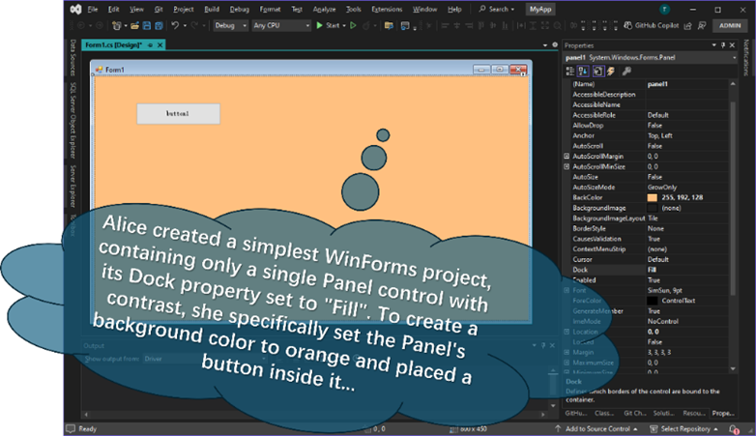The image size is (756, 436).
Task: Click the Property Pages wrench icon
Action: coord(626,72)
